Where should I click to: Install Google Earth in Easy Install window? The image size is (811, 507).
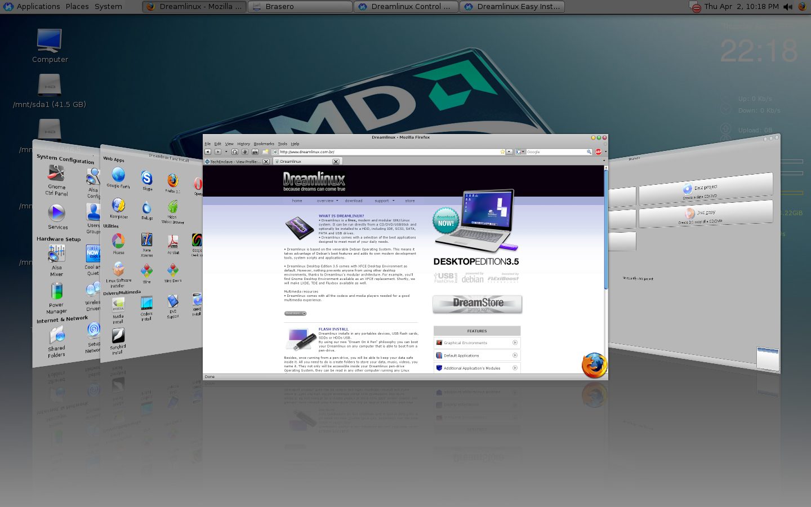coord(118,175)
